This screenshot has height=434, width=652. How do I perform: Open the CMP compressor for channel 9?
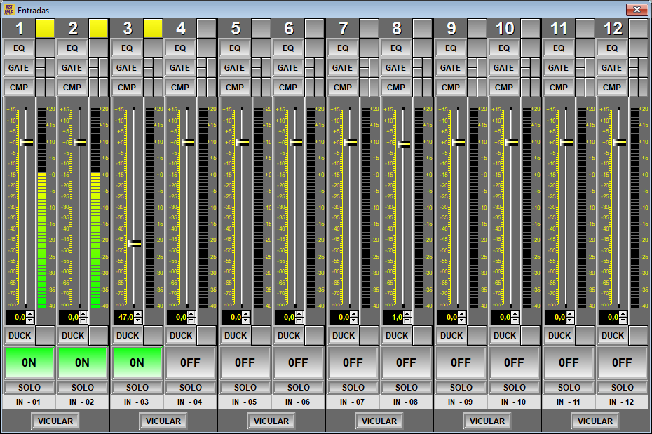tap(450, 88)
